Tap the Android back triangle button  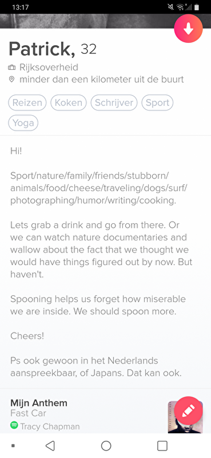tap(50, 446)
